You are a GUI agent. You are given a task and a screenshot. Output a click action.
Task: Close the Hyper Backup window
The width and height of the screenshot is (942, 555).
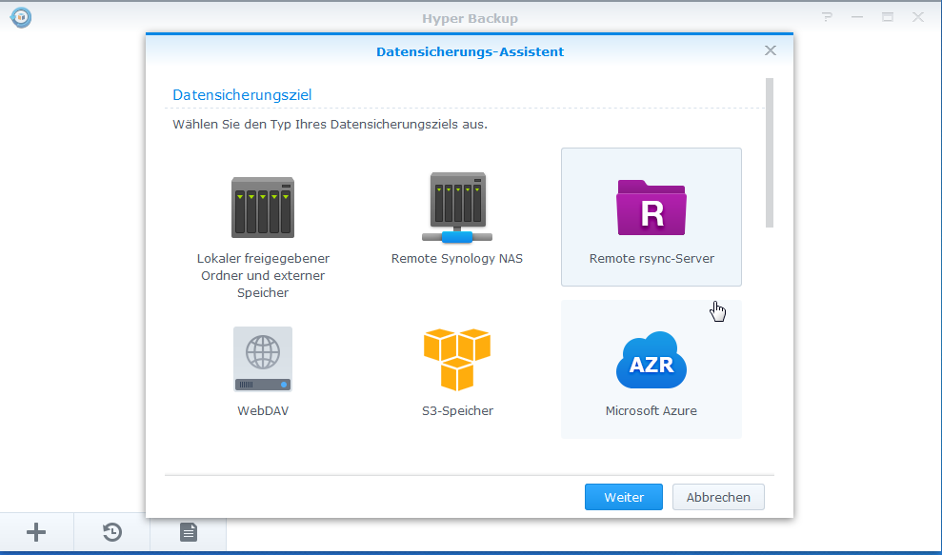[918, 17]
